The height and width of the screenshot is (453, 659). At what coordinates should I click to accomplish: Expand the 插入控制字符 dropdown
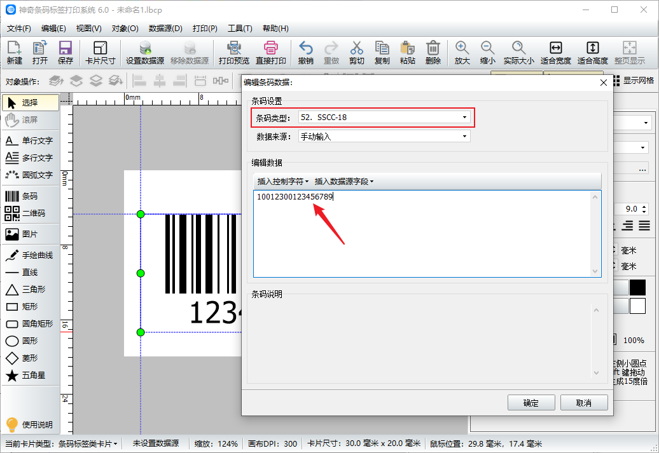coord(282,182)
